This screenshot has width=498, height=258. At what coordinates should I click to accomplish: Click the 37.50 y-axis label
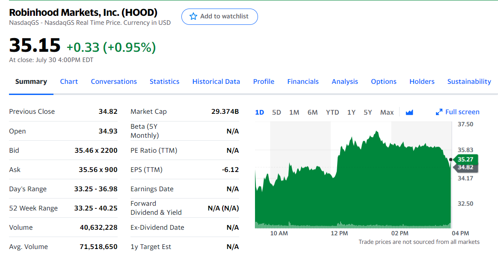coord(465,124)
